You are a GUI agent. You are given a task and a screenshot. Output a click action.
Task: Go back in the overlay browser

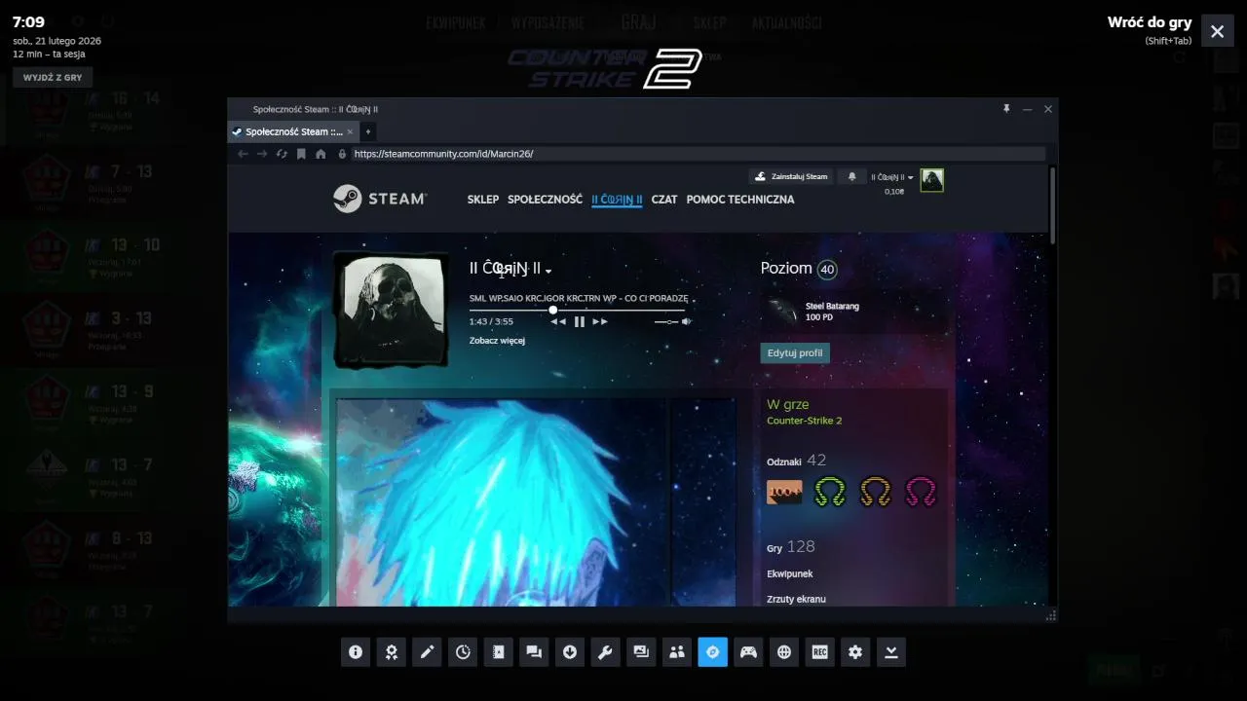243,154
